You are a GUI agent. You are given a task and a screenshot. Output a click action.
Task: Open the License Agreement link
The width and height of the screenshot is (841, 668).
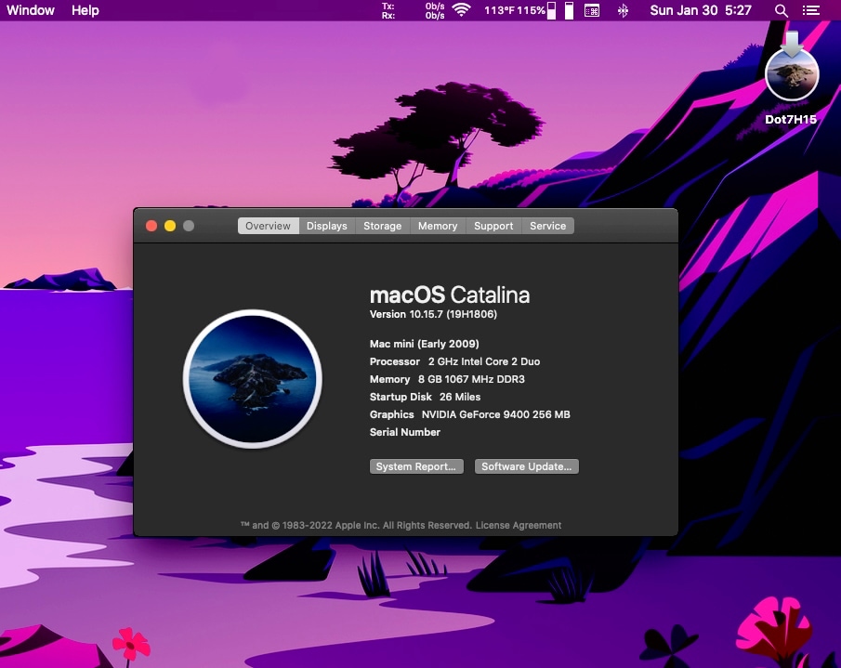[x=519, y=526]
